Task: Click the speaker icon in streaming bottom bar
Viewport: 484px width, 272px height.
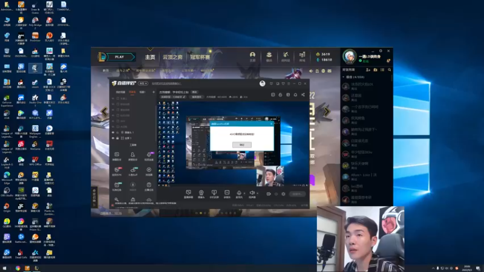Action: [252, 194]
